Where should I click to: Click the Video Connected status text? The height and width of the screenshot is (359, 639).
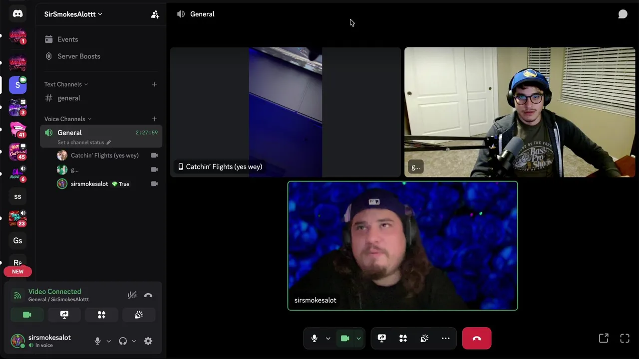pos(54,292)
